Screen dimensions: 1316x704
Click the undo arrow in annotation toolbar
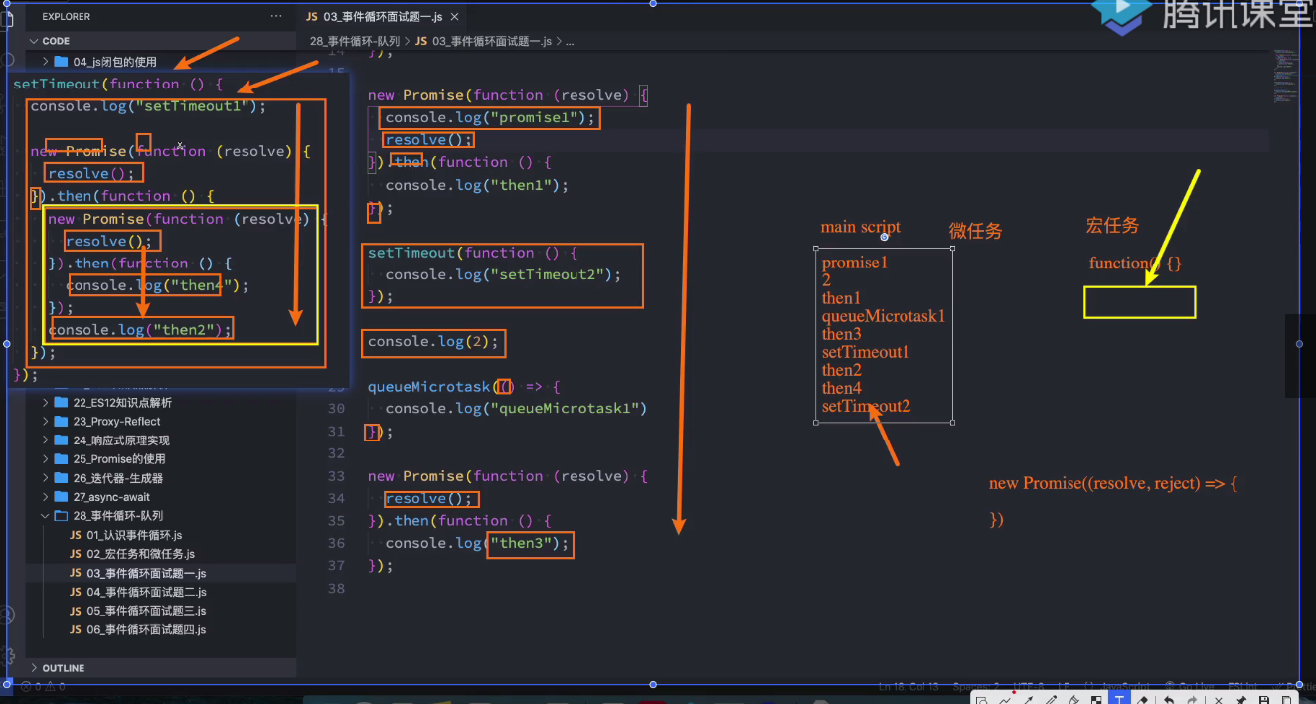pyautogui.click(x=1169, y=700)
